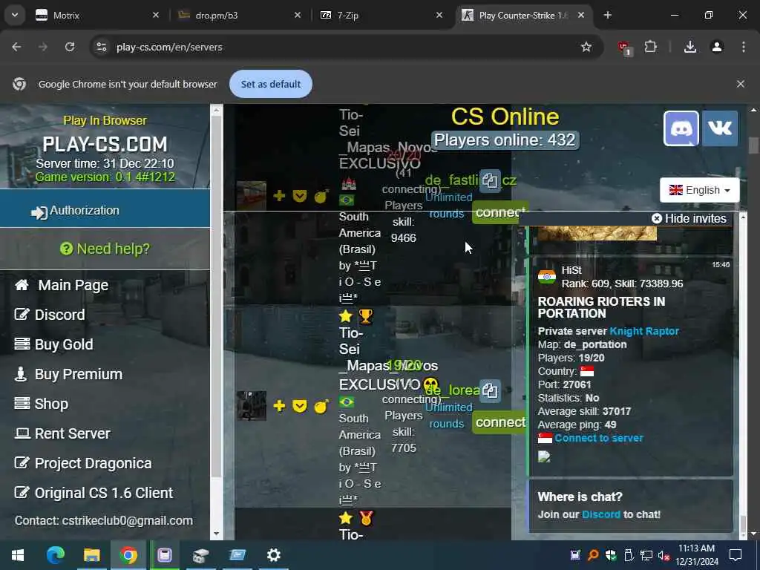The width and height of the screenshot is (760, 570).
Task: Click yellow bomb icon in de_fastline row
Action: point(321,196)
